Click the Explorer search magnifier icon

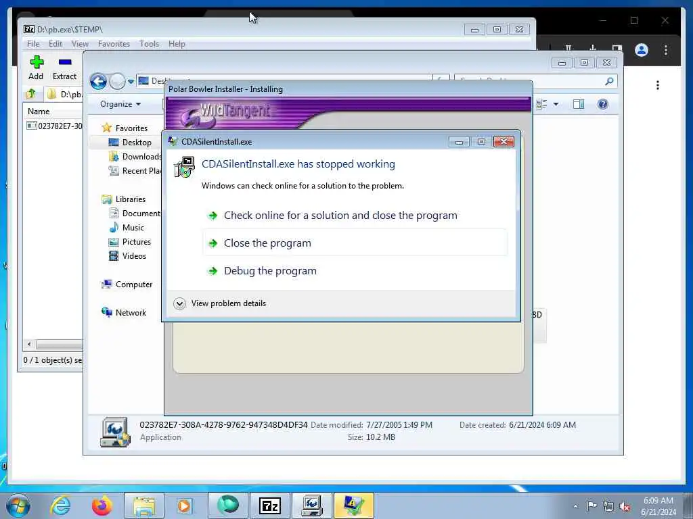610,81
